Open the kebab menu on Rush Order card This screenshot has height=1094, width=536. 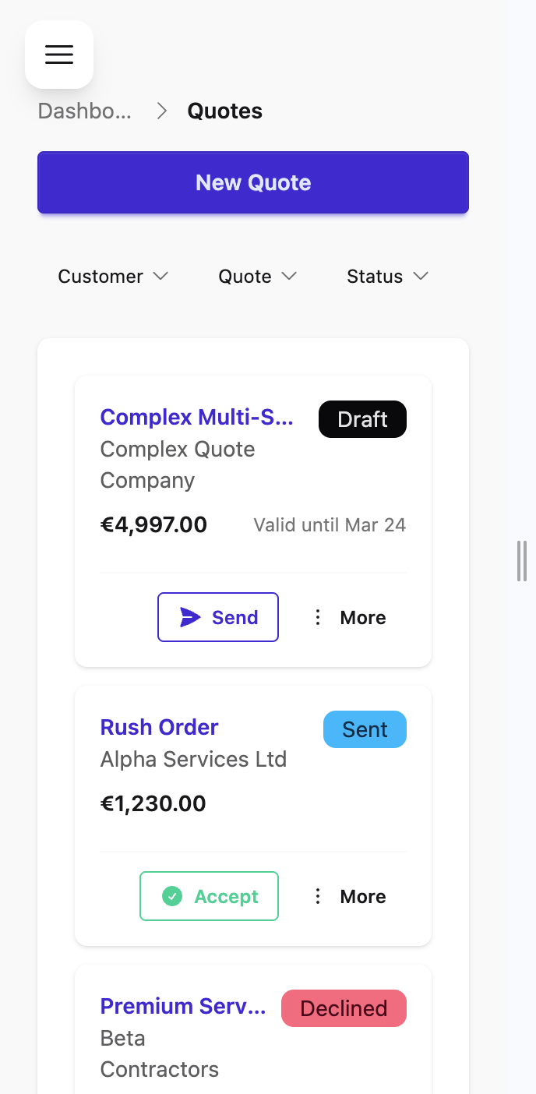(318, 896)
